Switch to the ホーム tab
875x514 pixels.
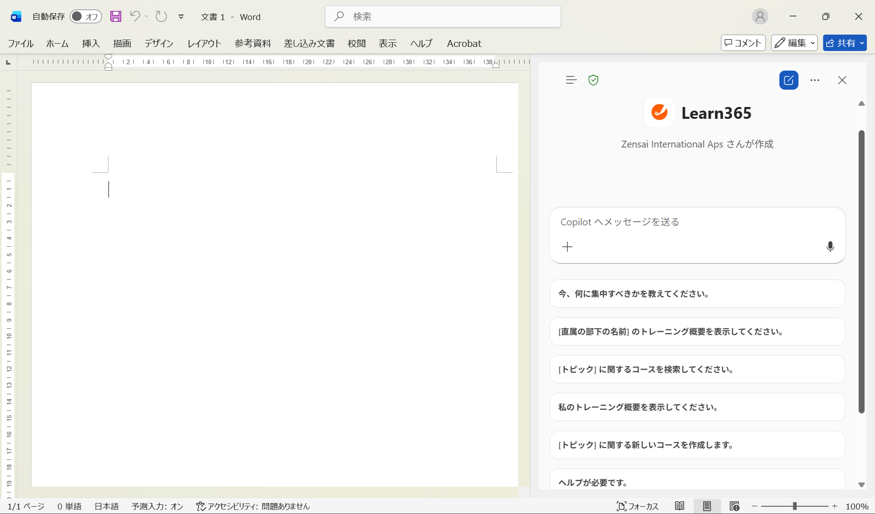pos(57,43)
